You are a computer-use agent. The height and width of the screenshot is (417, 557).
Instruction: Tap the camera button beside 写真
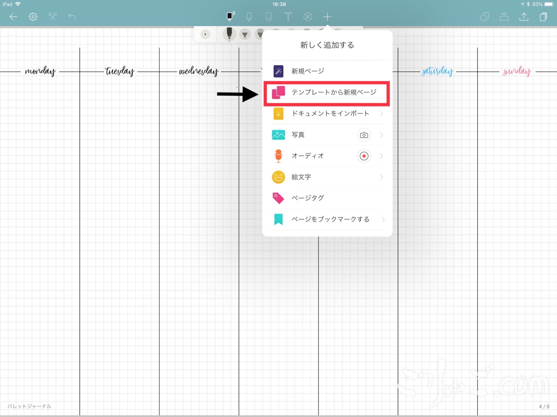(364, 135)
